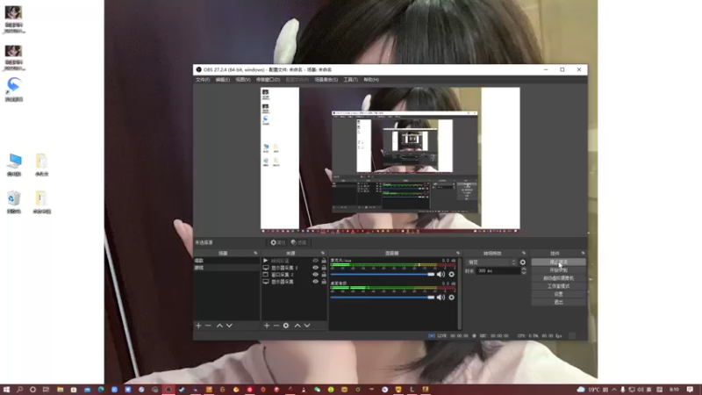Image resolution: width=702 pixels, height=395 pixels.
Task: Select the 游戏 scene in Scenes list
Action: (226, 268)
